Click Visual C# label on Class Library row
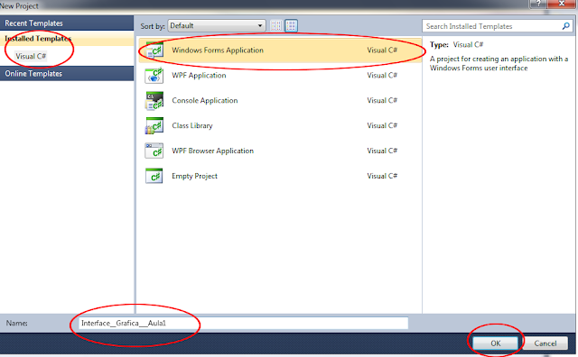Viewport: 578px width, 357px height. (382, 126)
